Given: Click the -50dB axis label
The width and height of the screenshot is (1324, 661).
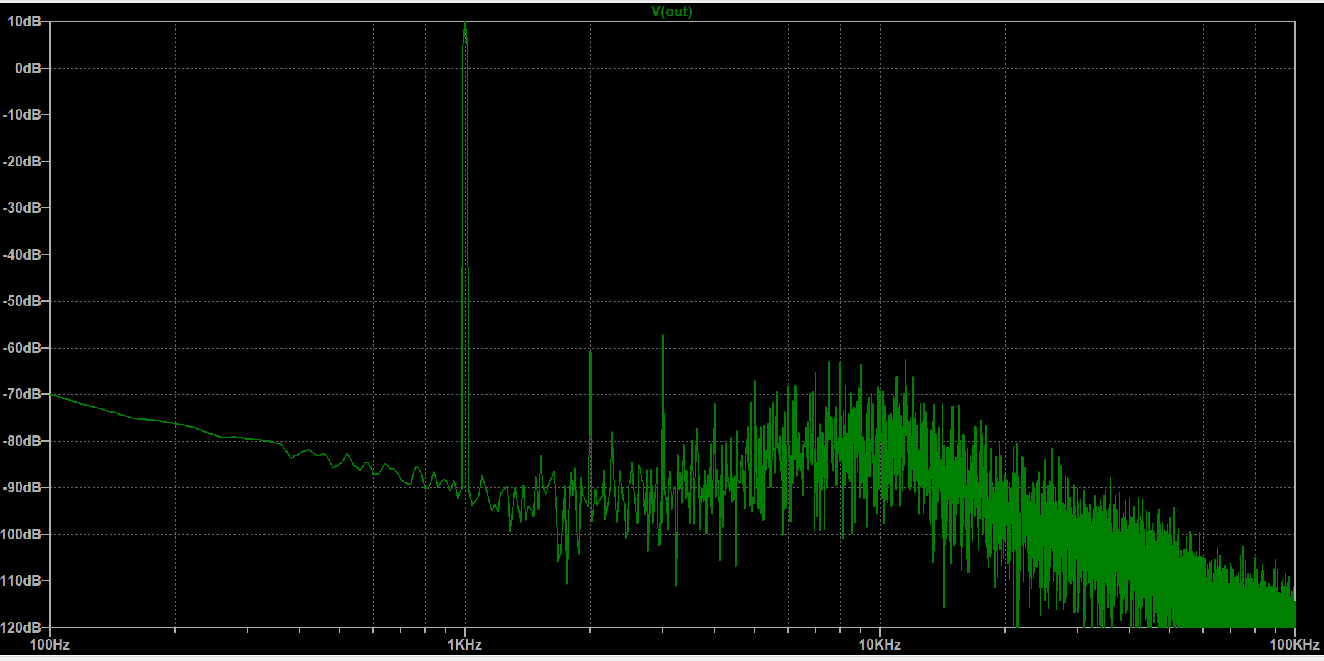Looking at the screenshot, I should pos(21,301).
